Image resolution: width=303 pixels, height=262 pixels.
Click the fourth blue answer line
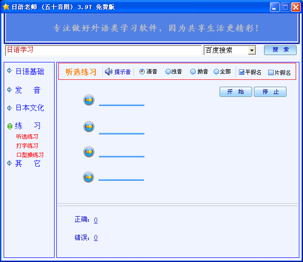click(121, 180)
